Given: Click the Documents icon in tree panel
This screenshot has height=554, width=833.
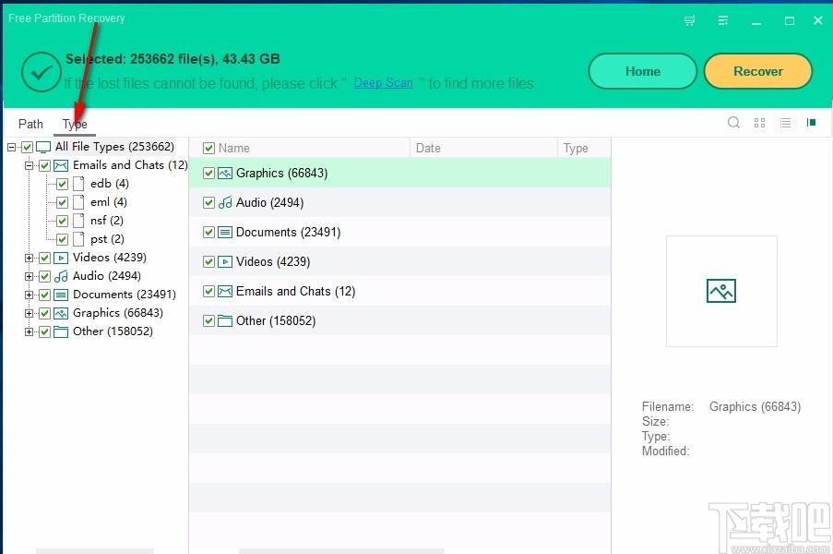Looking at the screenshot, I should 61,295.
